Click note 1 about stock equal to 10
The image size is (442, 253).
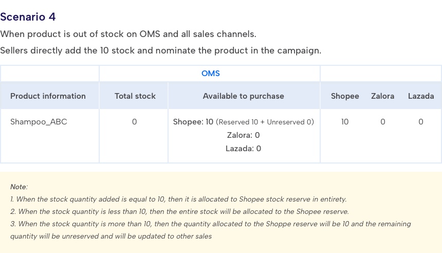(178, 199)
